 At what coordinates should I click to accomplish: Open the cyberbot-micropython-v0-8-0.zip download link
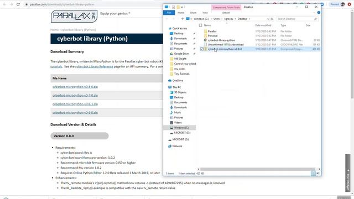[75, 87]
